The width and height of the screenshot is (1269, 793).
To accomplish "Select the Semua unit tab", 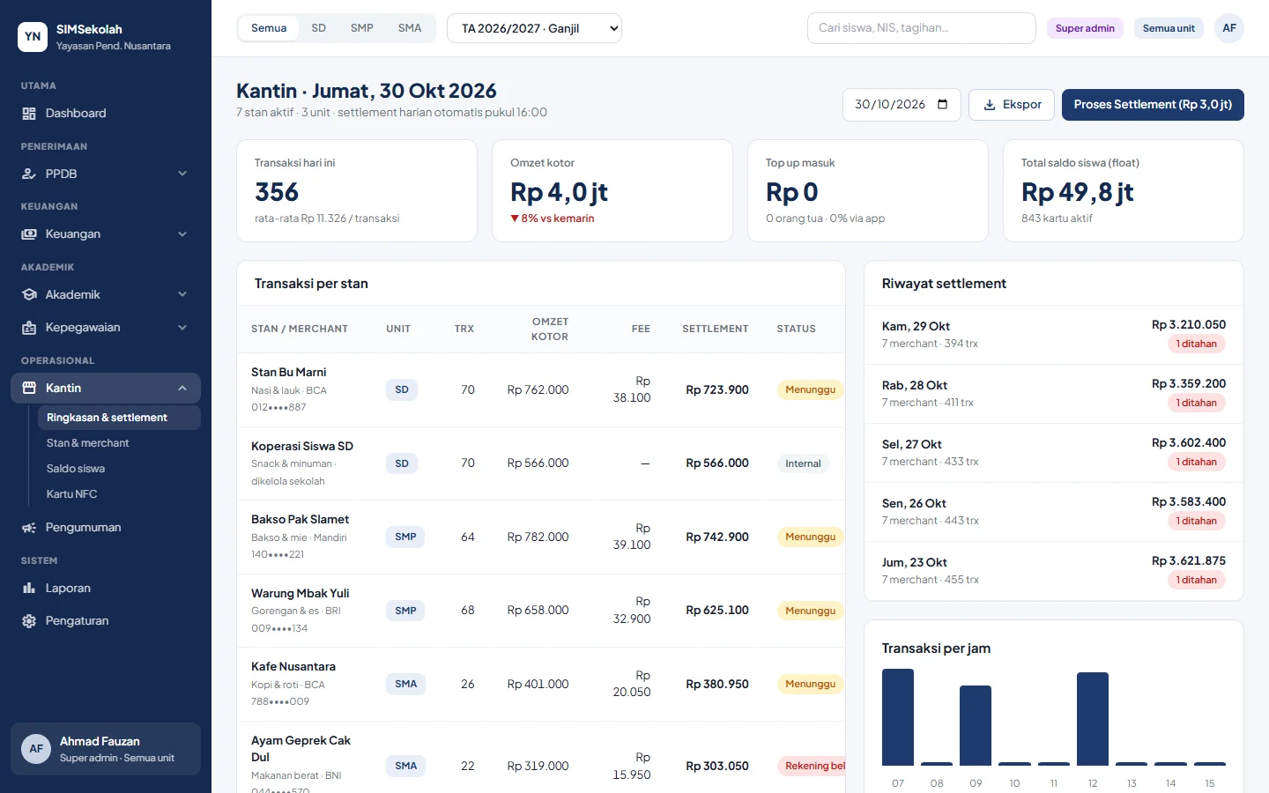I will [269, 28].
